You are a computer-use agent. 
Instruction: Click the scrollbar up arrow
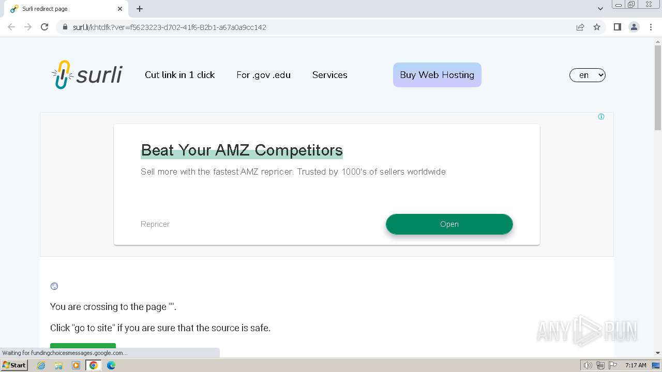658,41
